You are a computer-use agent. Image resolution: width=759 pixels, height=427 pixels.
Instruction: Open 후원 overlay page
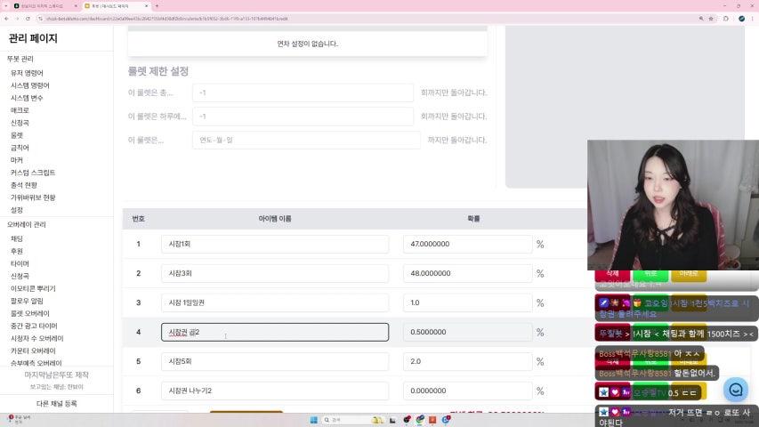(x=17, y=251)
